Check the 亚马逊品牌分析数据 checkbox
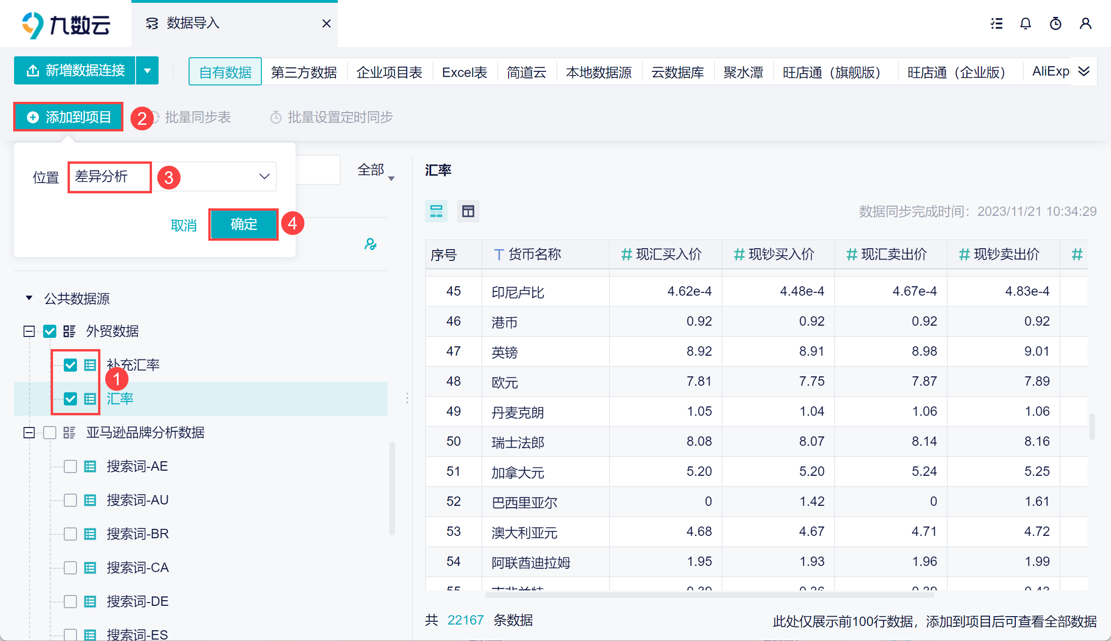Screen dimensions: 1111x641 50,433
